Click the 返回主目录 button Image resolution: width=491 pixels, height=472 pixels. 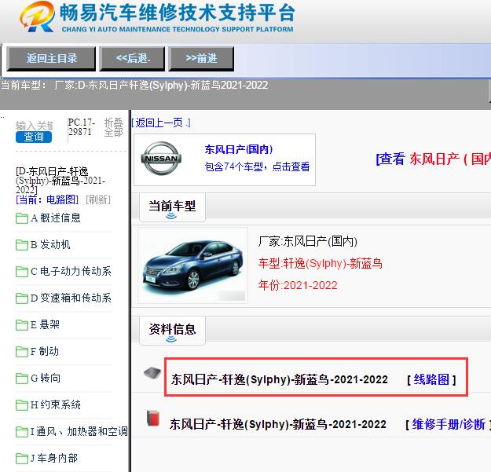[x=51, y=59]
